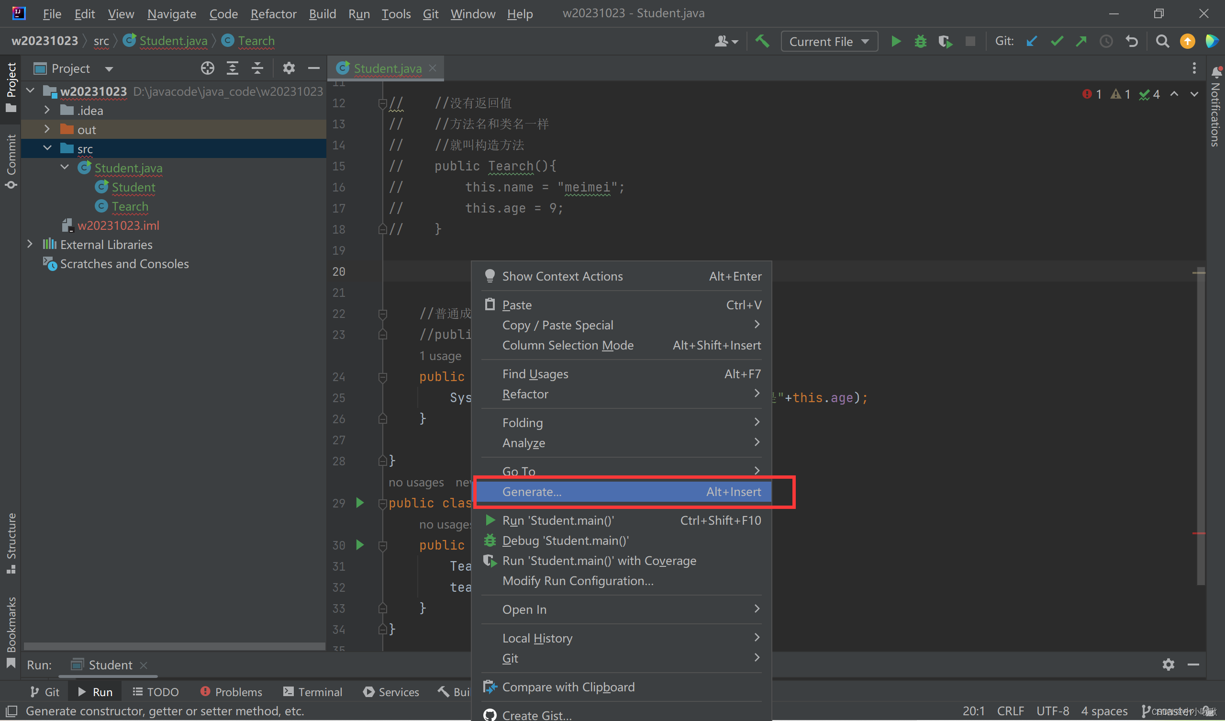This screenshot has width=1225, height=721.
Task: Toggle the Commit side tool window
Action: [11, 161]
